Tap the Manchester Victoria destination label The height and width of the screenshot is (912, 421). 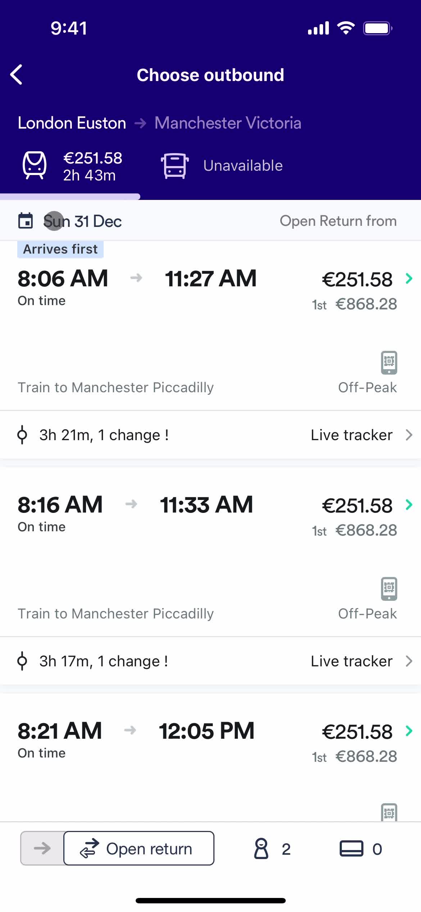pyautogui.click(x=228, y=123)
